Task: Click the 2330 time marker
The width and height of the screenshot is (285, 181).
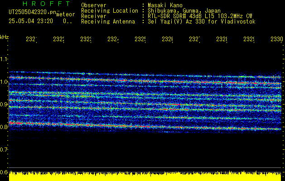Action: 277,39
